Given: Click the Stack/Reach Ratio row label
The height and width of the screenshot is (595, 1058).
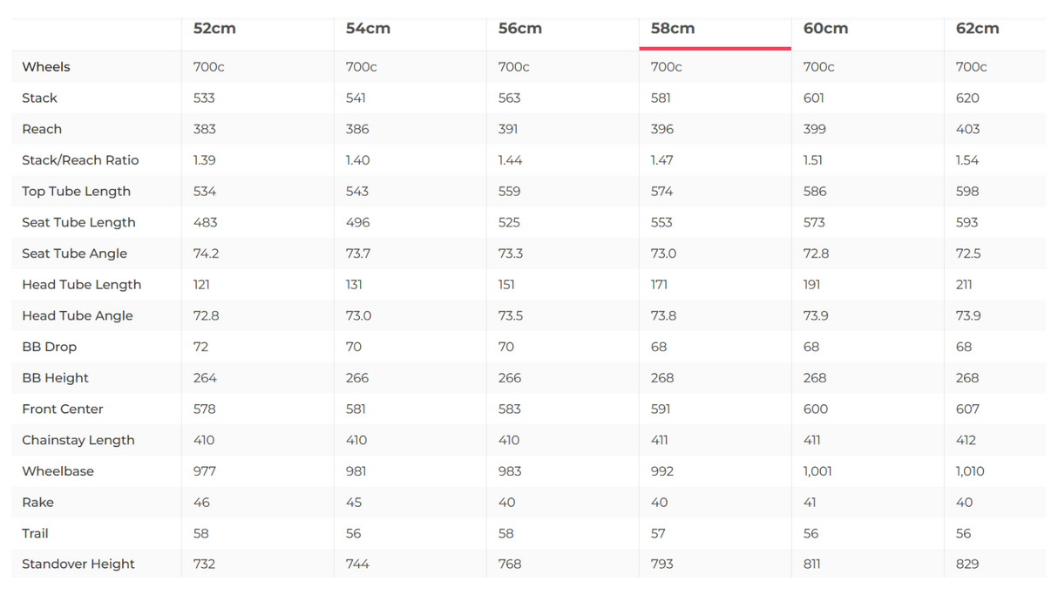Looking at the screenshot, I should (x=80, y=160).
